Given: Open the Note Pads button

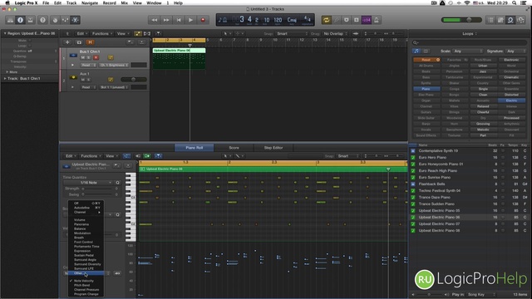Looking at the screenshot, I should point(500,20).
